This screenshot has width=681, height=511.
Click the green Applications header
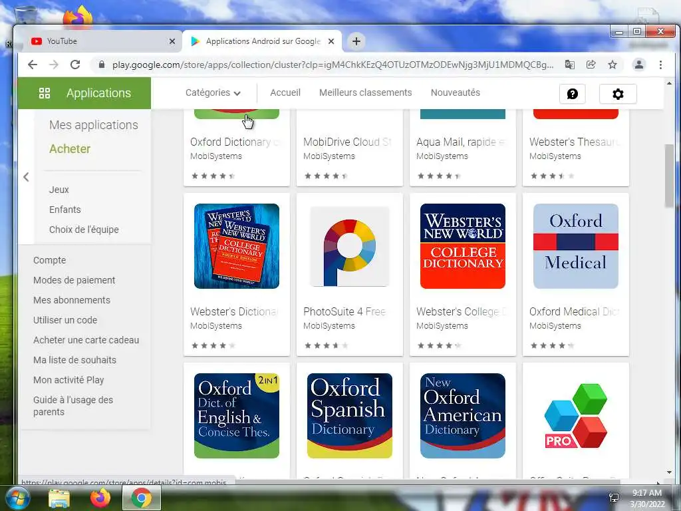click(84, 93)
